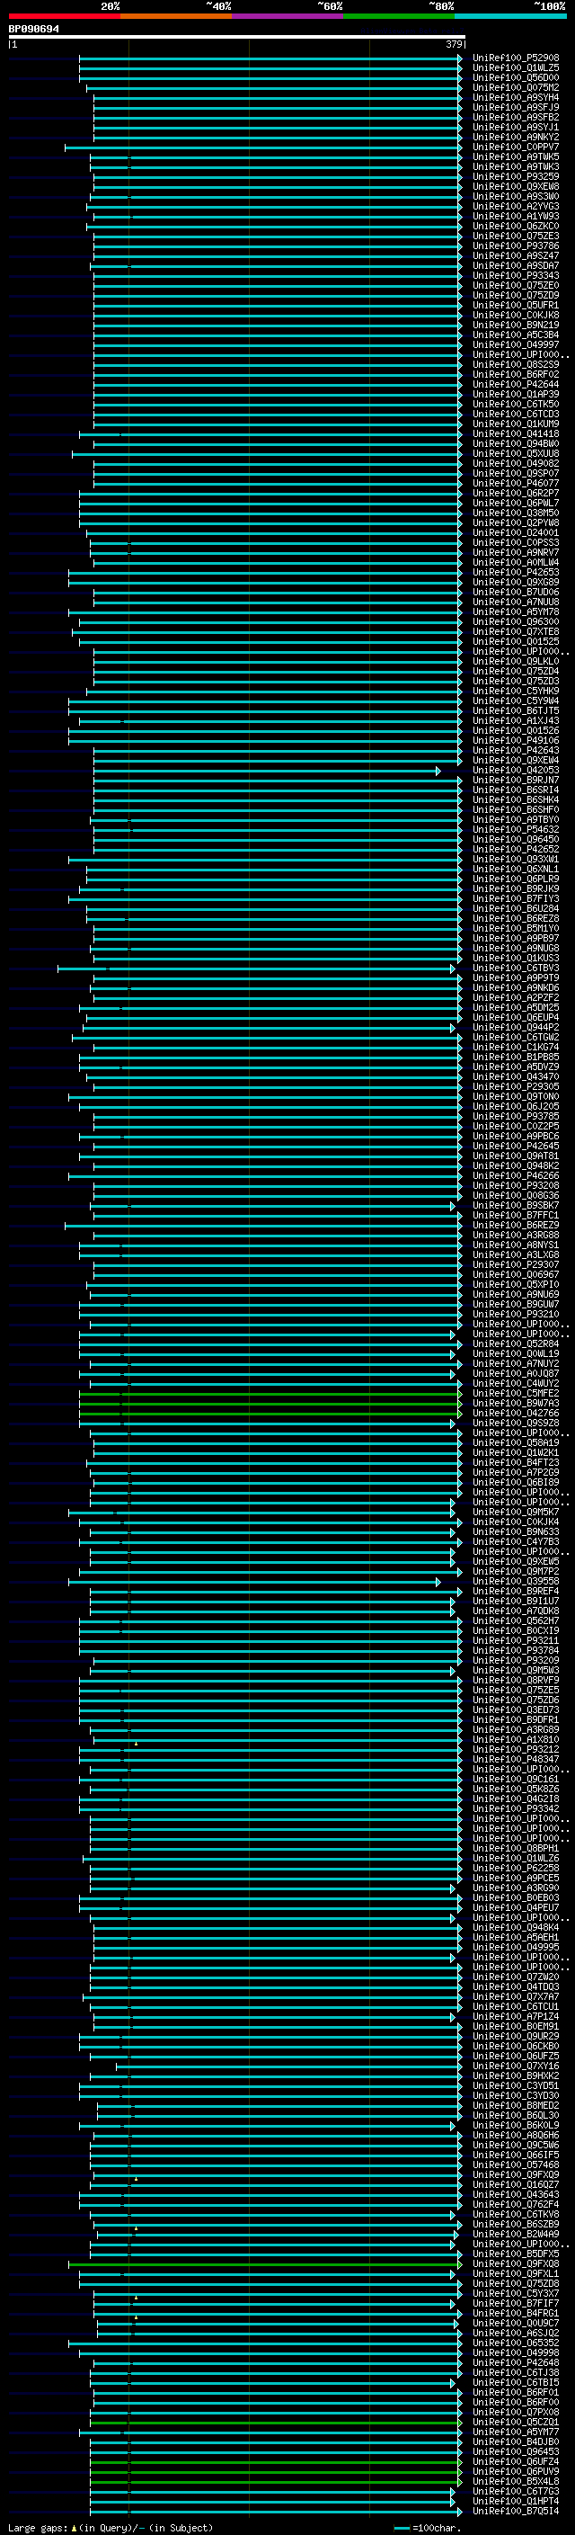The height and width of the screenshot is (2535, 575).
Task: Click the UniRef100_A1XJ43 label
Action: [x=515, y=720]
